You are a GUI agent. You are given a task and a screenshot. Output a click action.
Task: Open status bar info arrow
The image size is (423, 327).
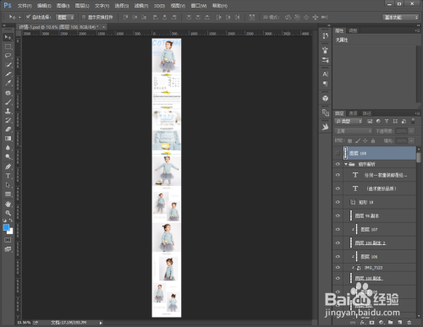point(101,323)
